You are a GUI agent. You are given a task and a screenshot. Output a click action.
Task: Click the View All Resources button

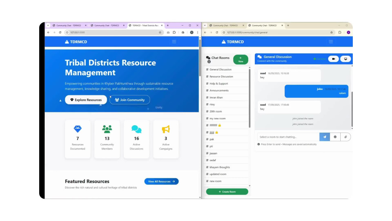(161, 181)
